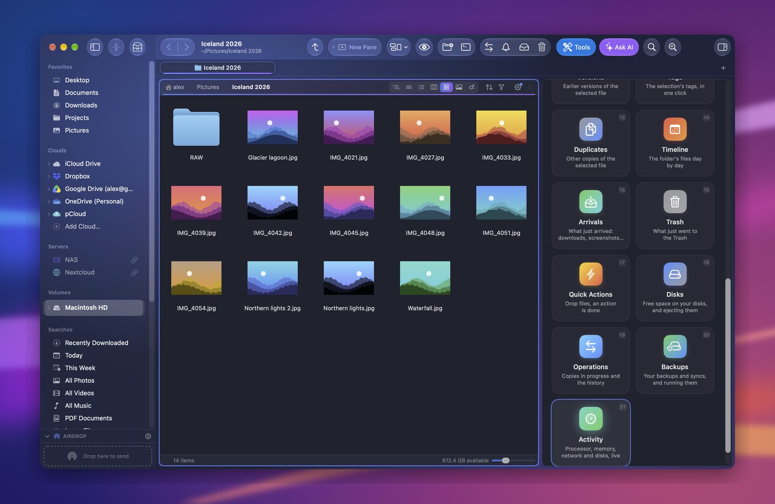Switch to icon grid view mode

point(446,87)
